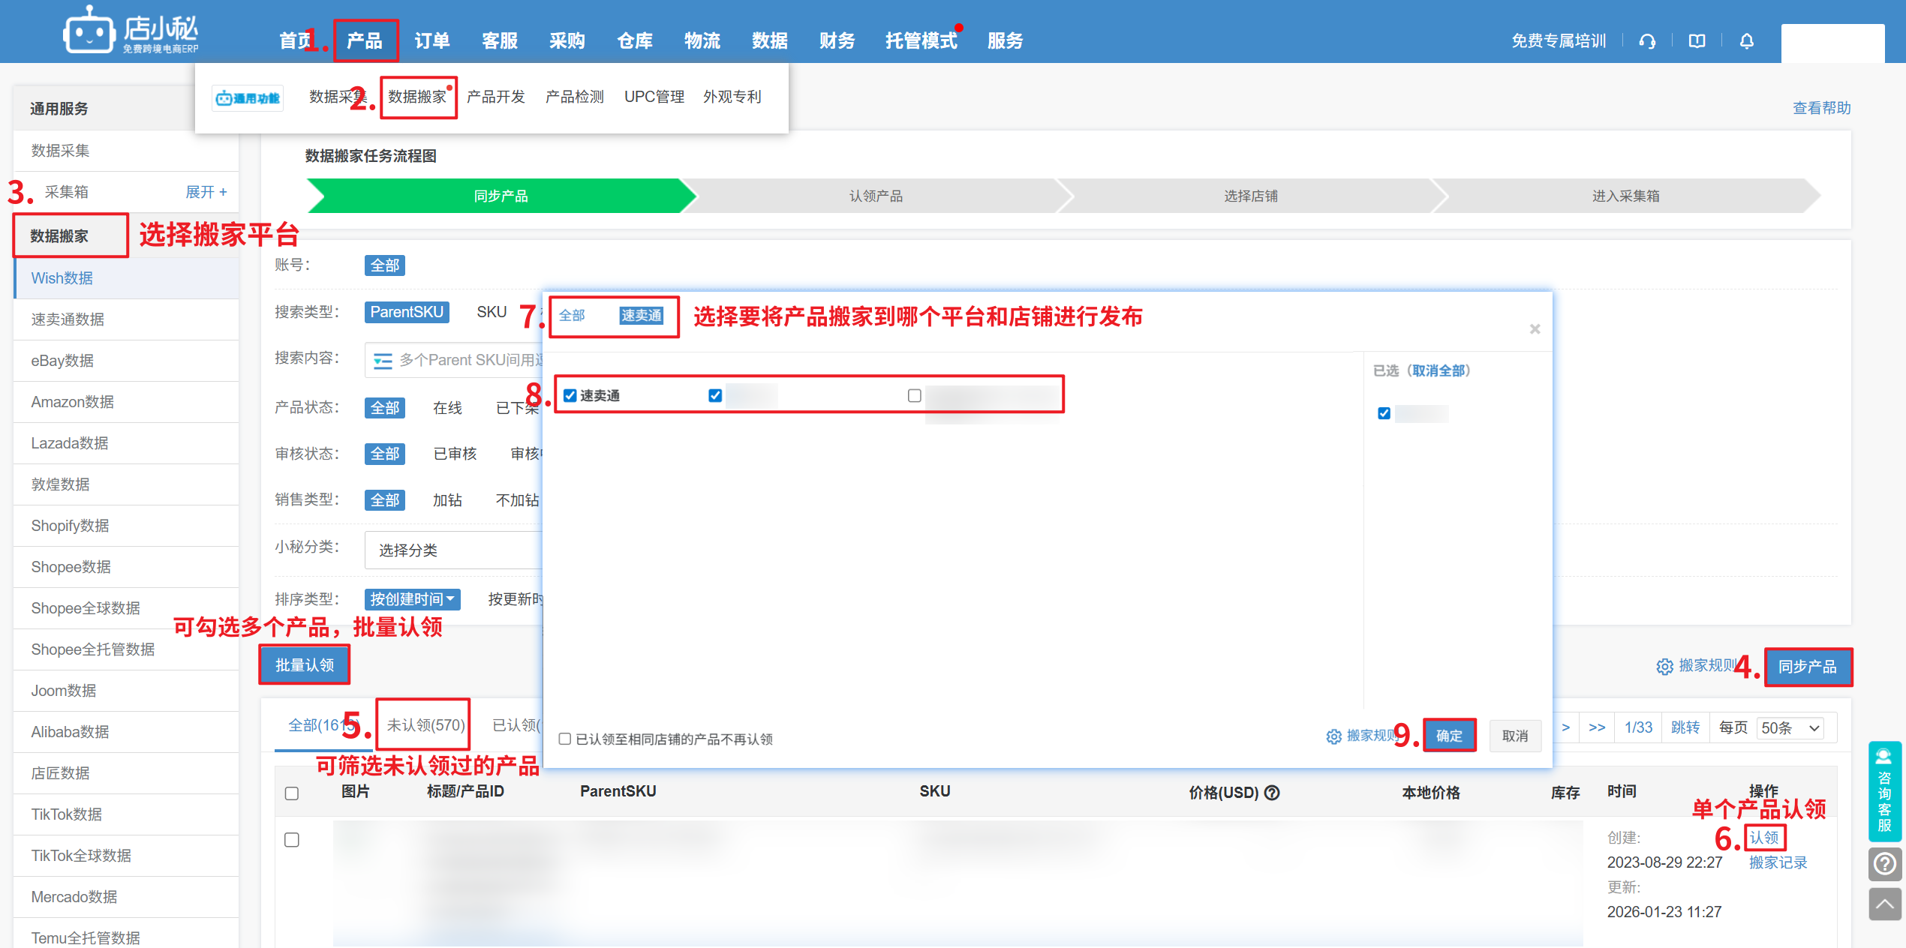This screenshot has height=948, width=1906.
Task: Click the 同步产品 button
Action: click(x=1807, y=667)
